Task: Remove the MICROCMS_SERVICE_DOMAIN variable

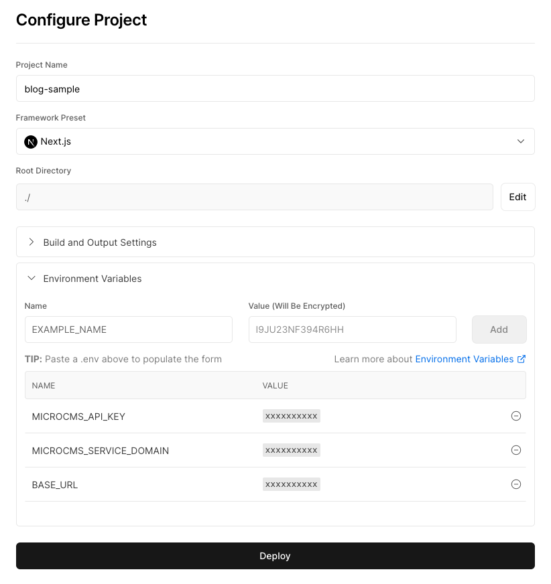Action: pos(516,450)
